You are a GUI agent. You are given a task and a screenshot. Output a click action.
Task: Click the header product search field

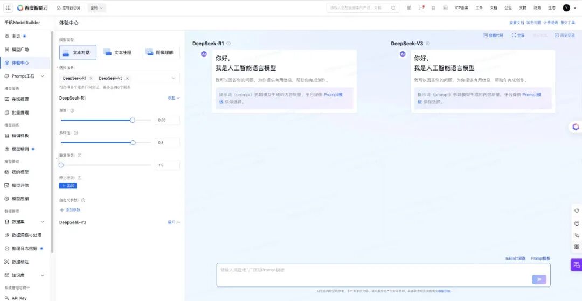363,8
